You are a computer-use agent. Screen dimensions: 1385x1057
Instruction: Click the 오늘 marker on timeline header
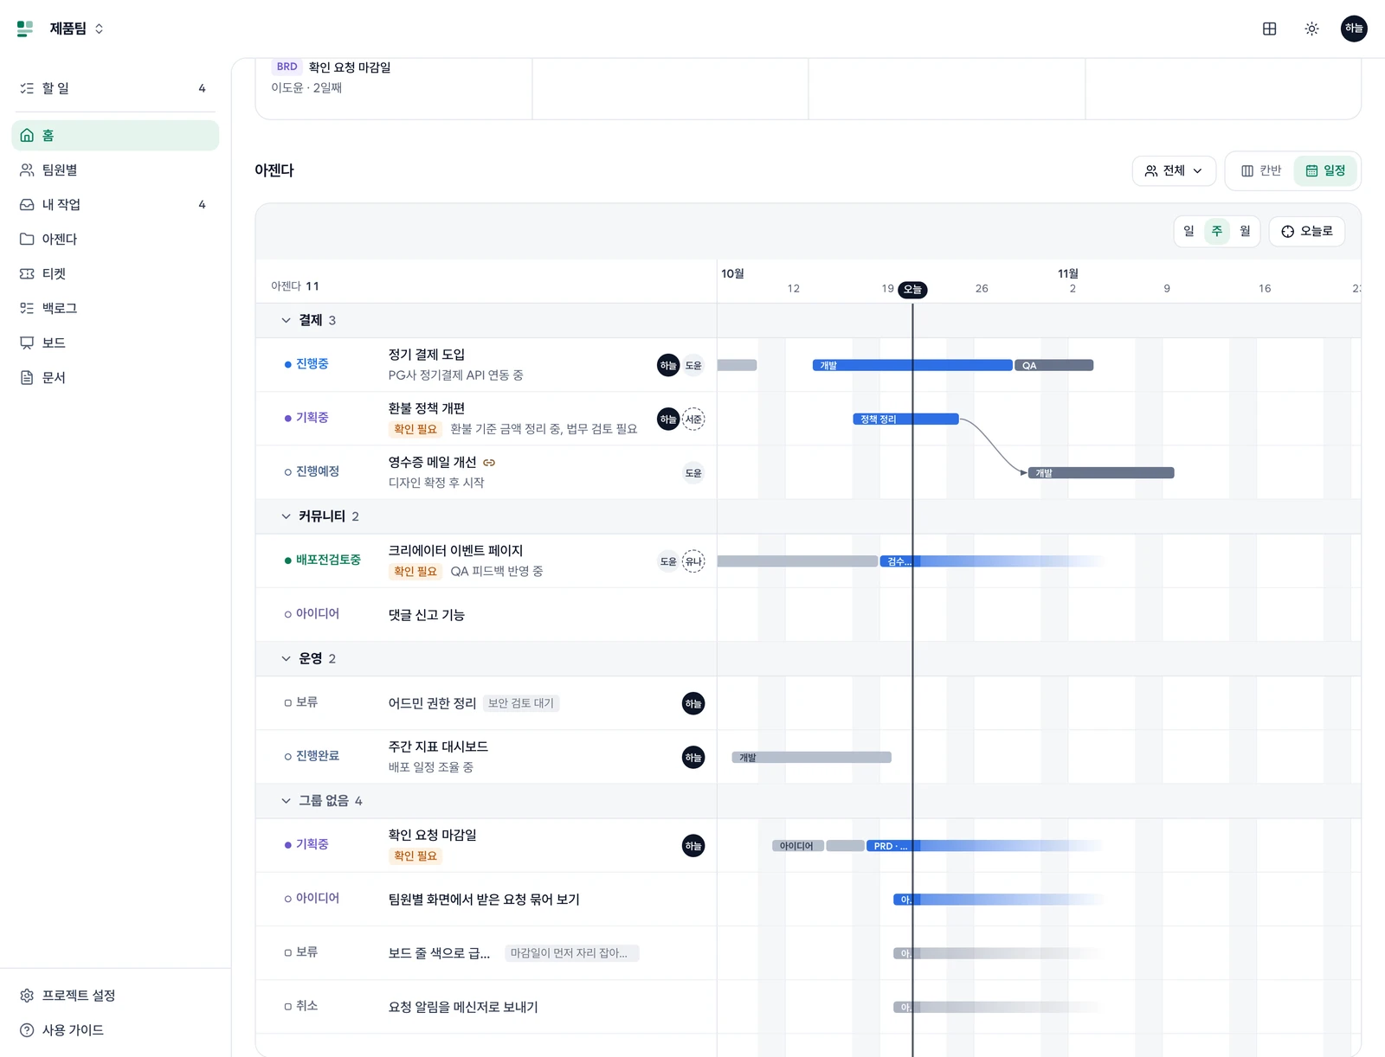click(912, 290)
